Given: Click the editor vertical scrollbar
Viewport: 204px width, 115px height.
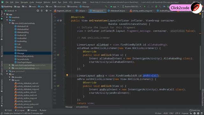Looking at the screenshot, I should (x=200, y=67).
